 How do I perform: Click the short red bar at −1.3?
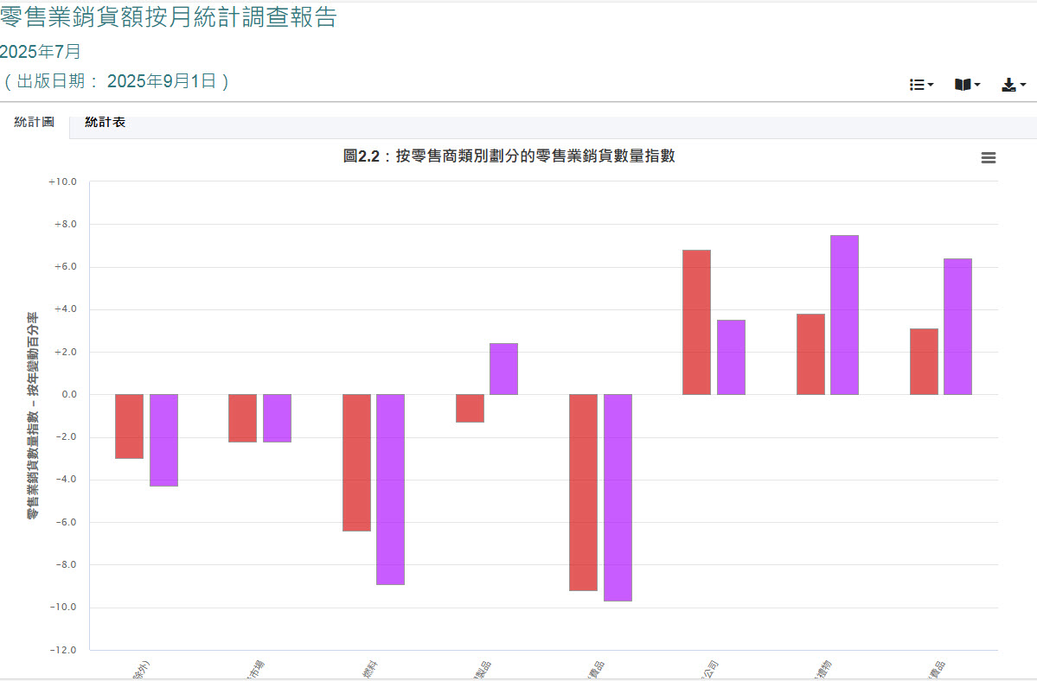point(470,408)
